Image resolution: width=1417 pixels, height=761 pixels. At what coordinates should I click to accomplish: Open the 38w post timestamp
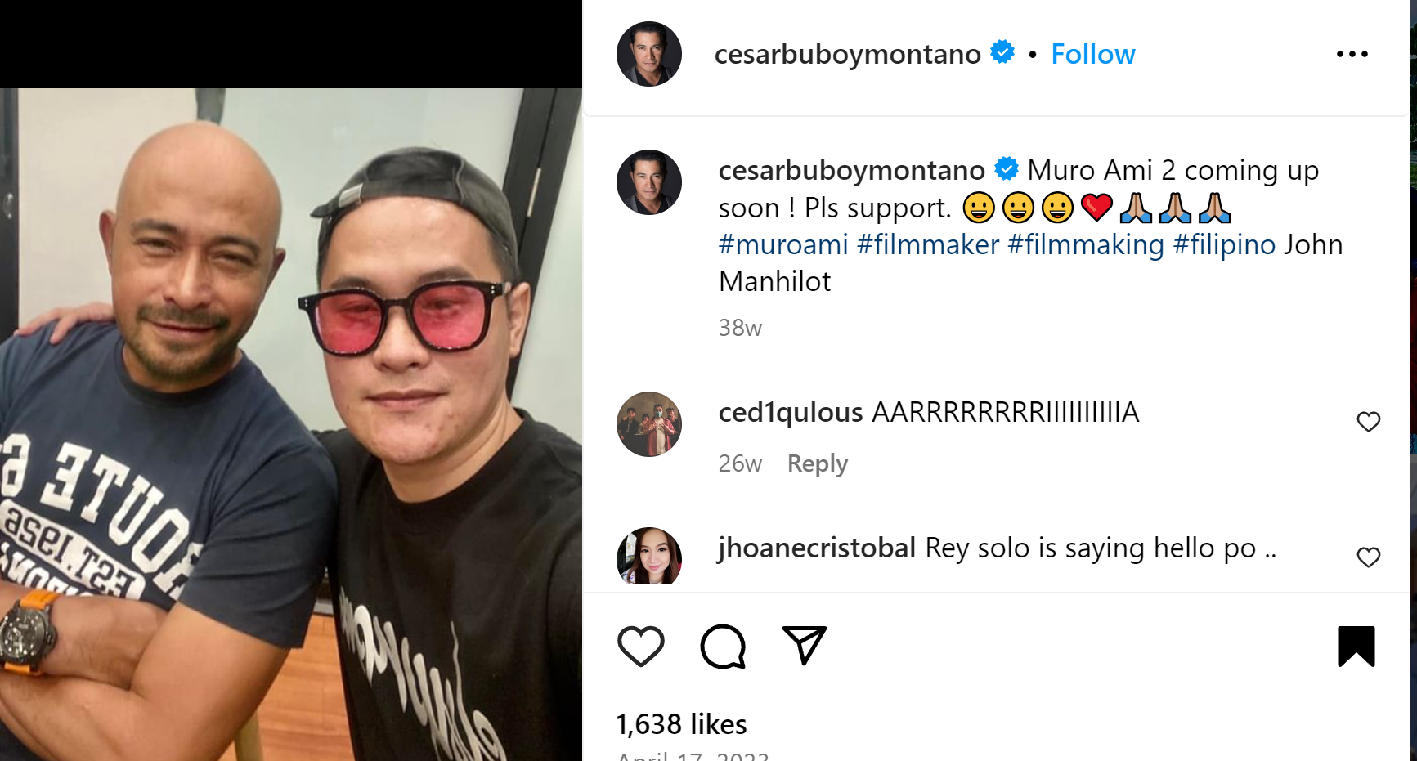point(739,328)
